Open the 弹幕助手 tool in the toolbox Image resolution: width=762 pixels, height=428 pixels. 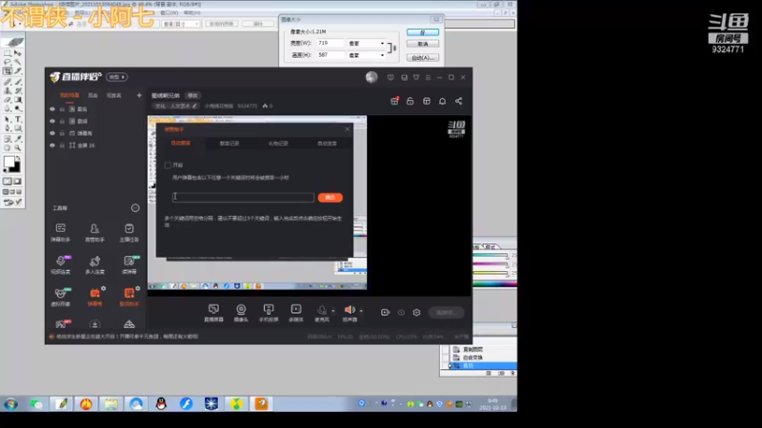(x=61, y=232)
